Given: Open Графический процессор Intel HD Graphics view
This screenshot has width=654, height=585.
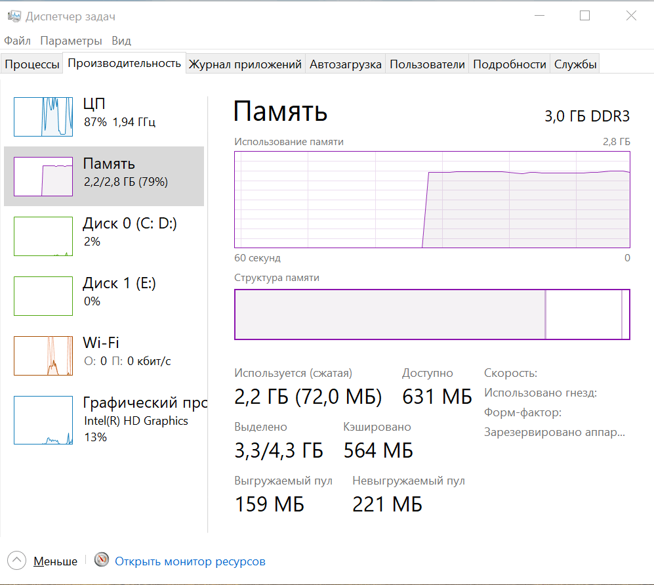Looking at the screenshot, I should pos(43,420).
